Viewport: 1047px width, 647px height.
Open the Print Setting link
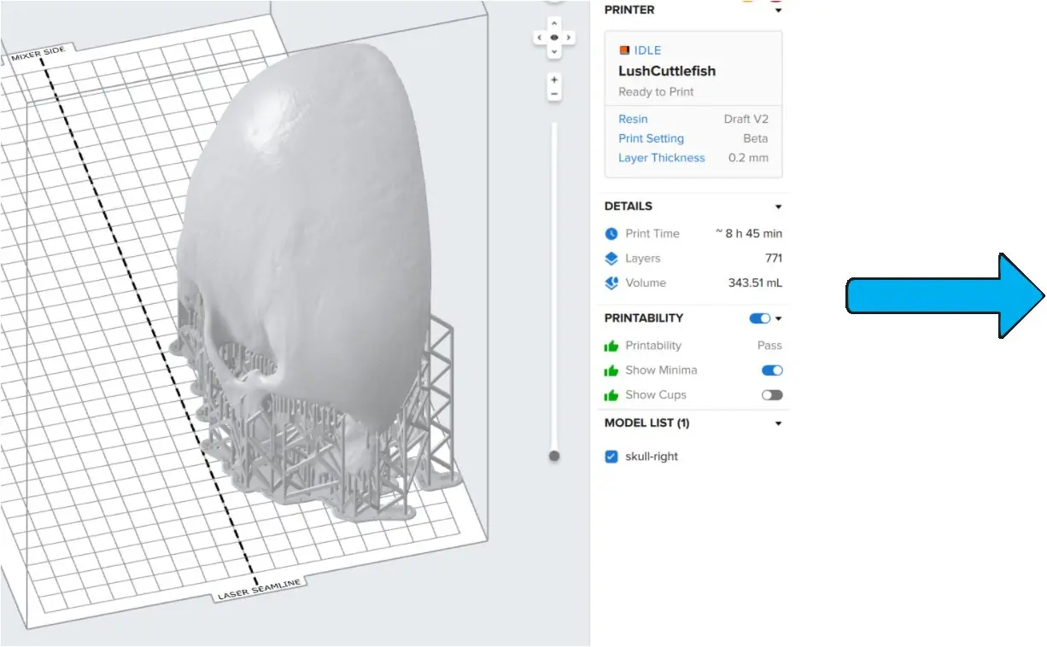coord(651,138)
